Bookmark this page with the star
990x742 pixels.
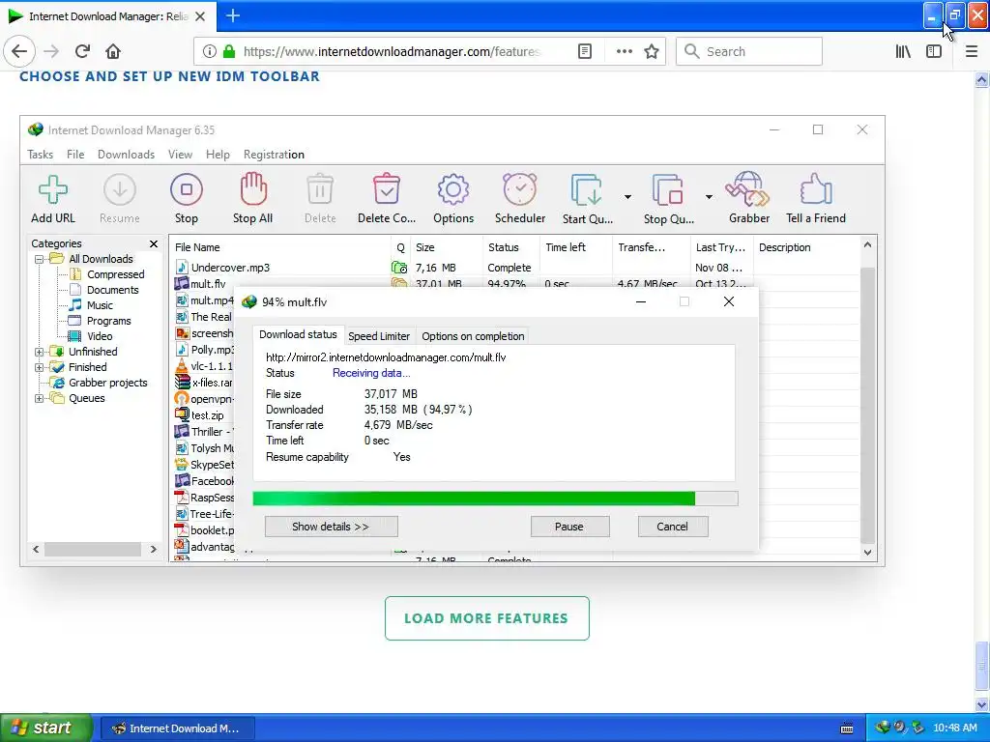coord(652,51)
